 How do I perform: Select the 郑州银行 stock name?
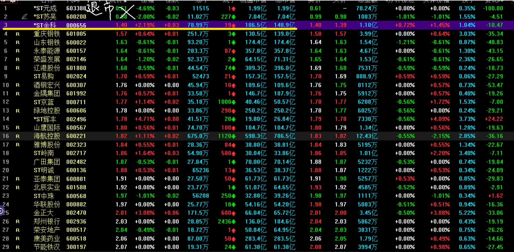tap(47, 222)
